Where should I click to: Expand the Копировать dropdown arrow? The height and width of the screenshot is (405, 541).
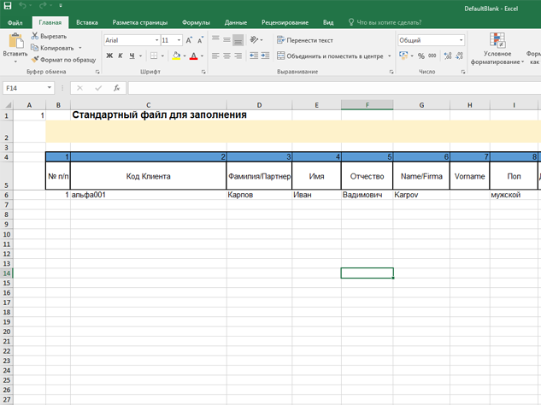tap(80, 48)
